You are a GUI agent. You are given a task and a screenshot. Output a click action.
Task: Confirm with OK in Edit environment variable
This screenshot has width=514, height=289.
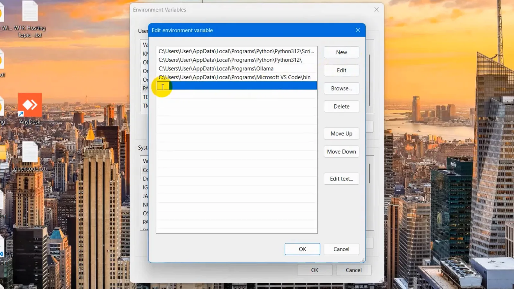tap(302, 249)
